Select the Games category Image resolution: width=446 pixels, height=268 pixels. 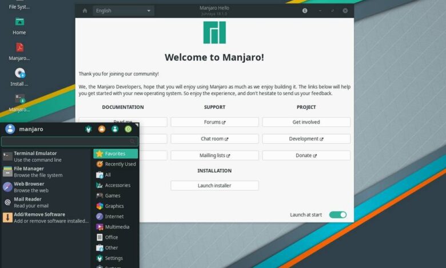coord(116,196)
